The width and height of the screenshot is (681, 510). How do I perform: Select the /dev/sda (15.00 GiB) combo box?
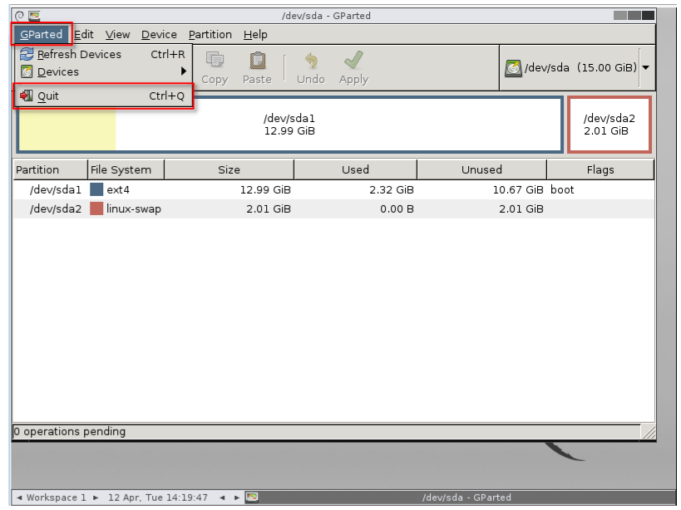point(577,67)
